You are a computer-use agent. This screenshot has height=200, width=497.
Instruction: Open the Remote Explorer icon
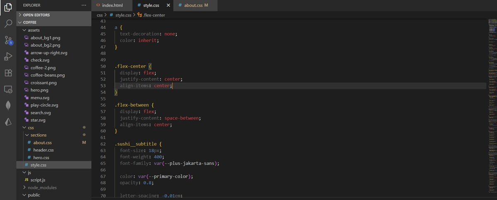(x=8, y=89)
